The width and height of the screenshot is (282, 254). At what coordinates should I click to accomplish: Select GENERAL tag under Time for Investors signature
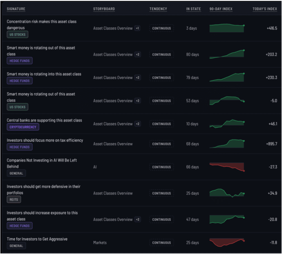(16, 246)
